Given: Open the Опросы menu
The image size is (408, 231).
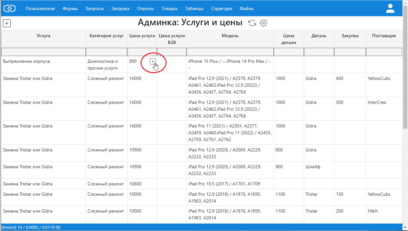Looking at the screenshot, I should tap(145, 9).
